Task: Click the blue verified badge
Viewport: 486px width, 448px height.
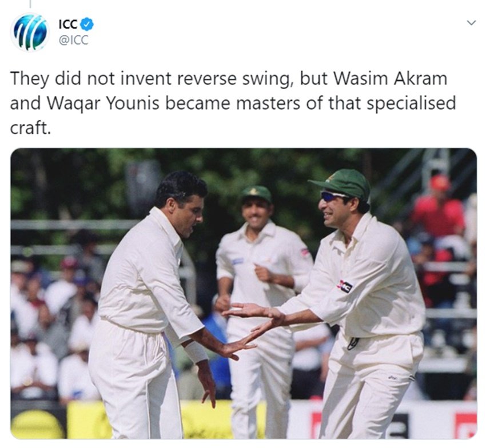Action: pyautogui.click(x=87, y=25)
